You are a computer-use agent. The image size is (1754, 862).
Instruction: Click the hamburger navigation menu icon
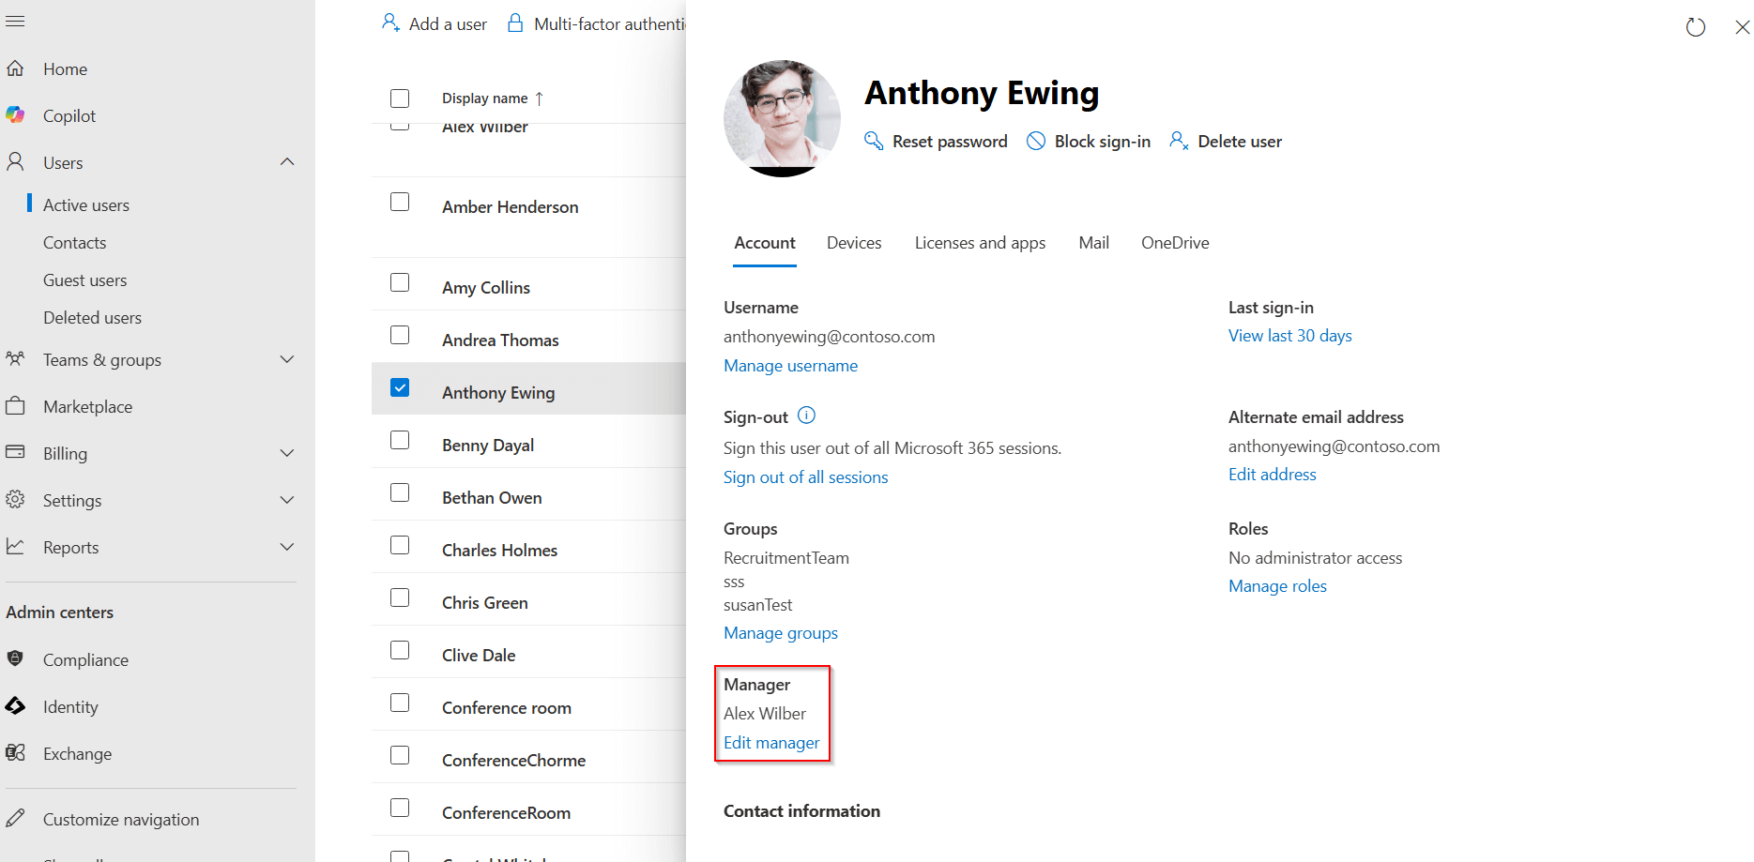pyautogui.click(x=15, y=21)
